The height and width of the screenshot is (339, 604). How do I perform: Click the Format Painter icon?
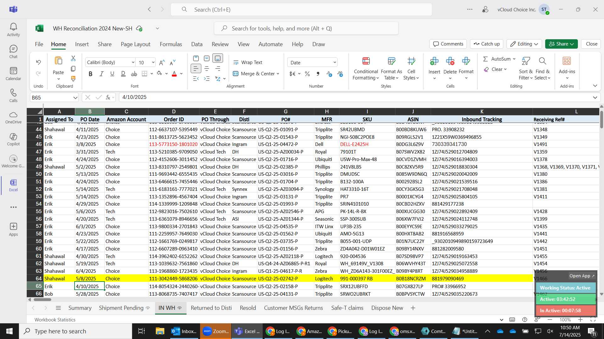pos(73,78)
